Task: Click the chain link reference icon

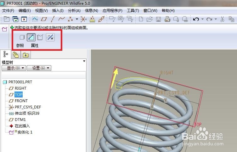Action: (101, 19)
